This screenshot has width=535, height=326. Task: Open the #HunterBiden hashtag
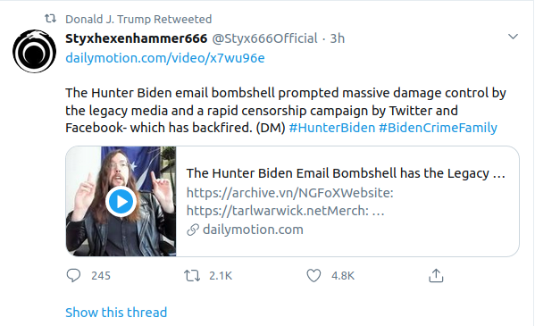click(332, 128)
